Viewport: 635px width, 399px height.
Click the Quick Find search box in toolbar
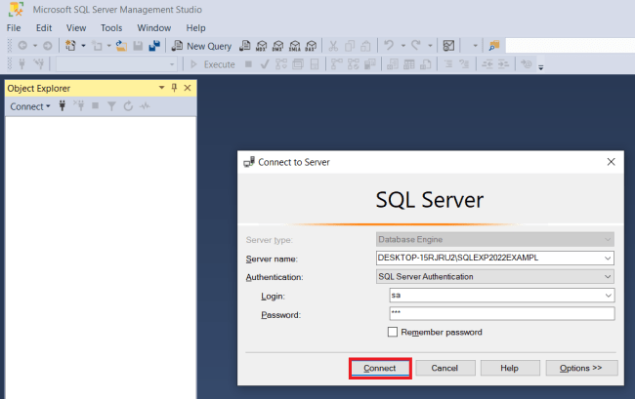pos(570,46)
